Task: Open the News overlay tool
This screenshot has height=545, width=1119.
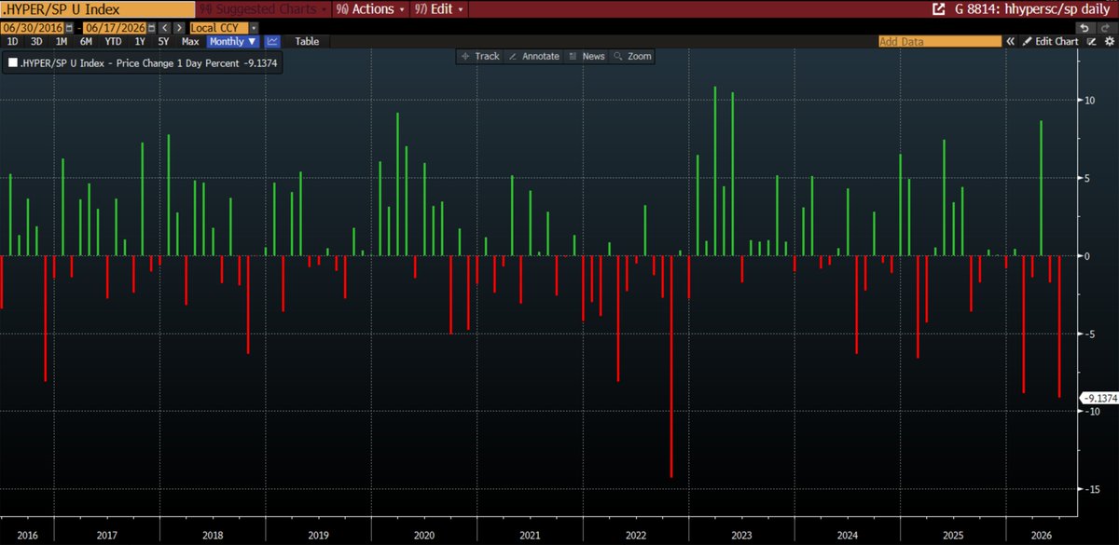Action: tap(587, 56)
